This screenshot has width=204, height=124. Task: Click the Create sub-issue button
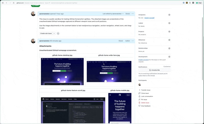point(46,34)
